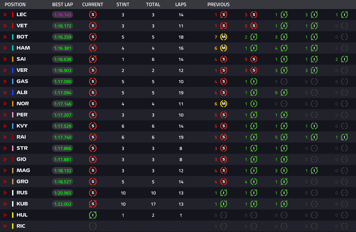
Task: Click SAI's 2-lap intermediate tyre icon
Action: pos(345,59)
